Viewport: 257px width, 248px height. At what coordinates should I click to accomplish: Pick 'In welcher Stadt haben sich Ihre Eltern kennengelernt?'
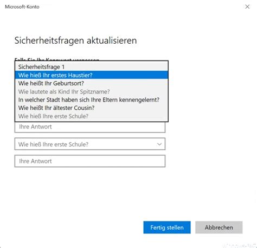[92, 99]
